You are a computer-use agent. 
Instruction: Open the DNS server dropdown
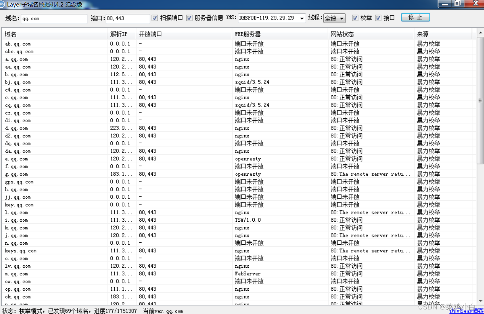302,18
